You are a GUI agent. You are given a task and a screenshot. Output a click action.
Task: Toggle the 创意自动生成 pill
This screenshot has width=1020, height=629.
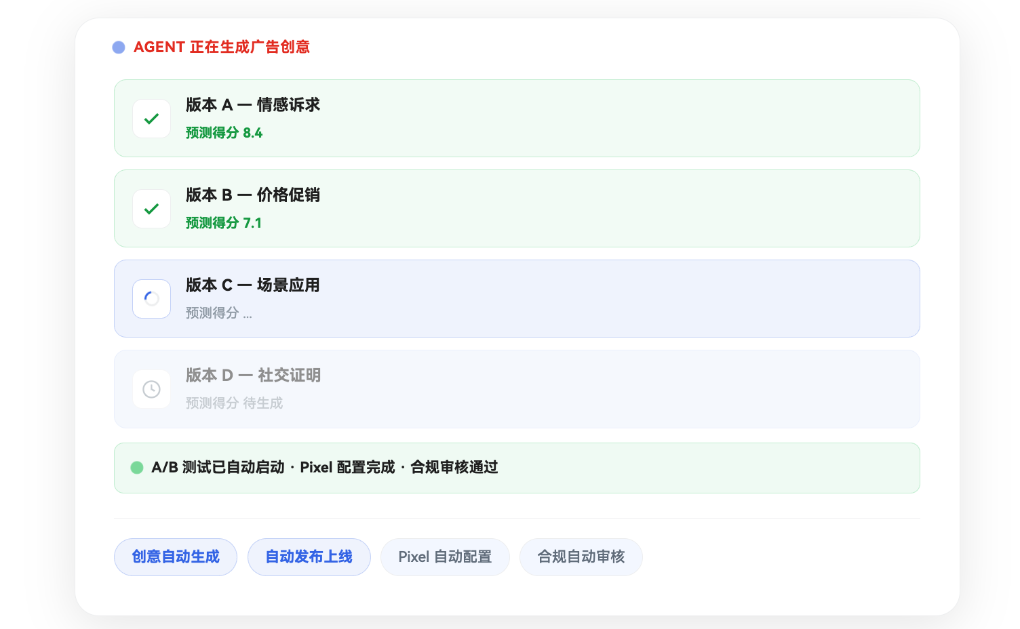tap(175, 556)
